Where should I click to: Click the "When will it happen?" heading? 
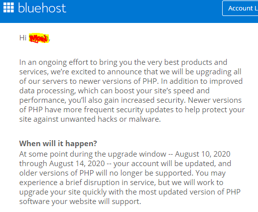click(x=58, y=143)
